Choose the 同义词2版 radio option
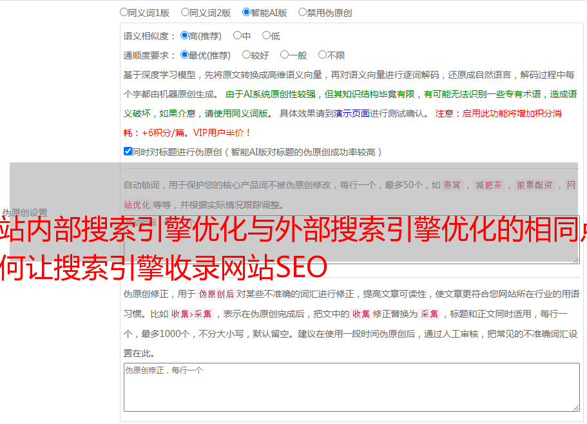The width and height of the screenshot is (587, 424). tap(185, 12)
